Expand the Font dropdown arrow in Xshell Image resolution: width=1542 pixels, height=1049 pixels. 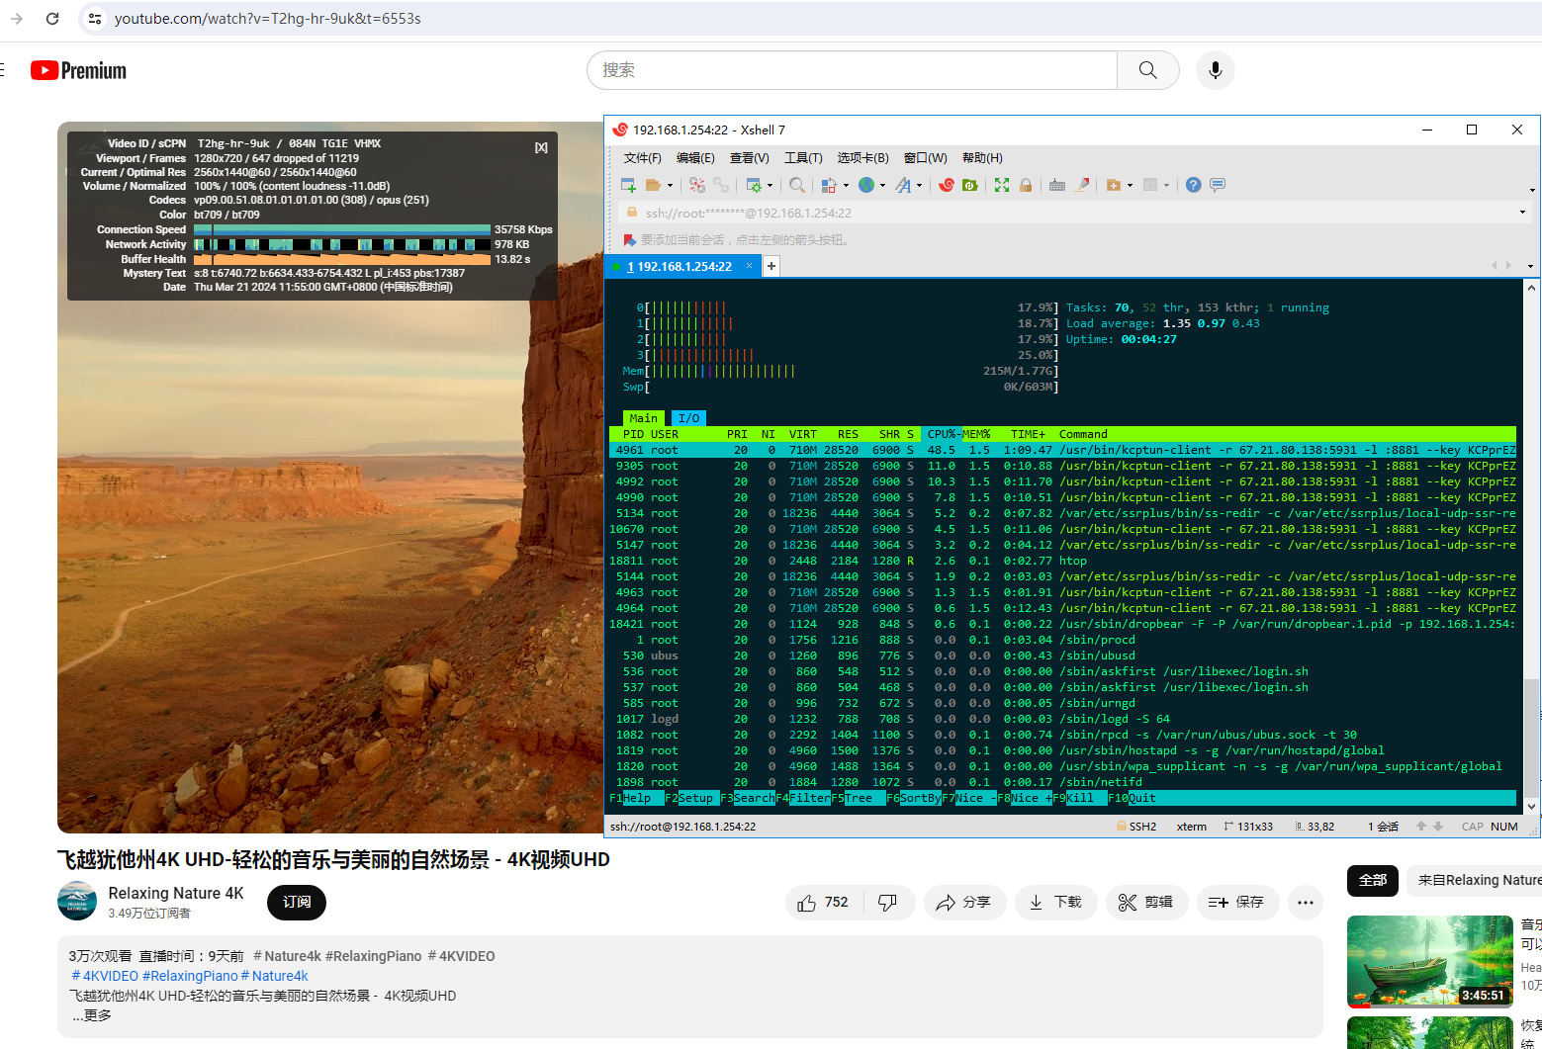[919, 186]
